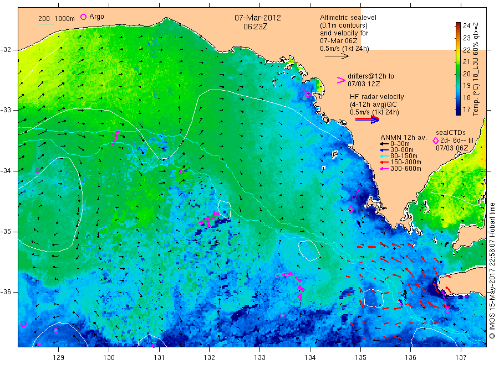Click the time label 06:23Z
499x365 pixels.
[255, 27]
